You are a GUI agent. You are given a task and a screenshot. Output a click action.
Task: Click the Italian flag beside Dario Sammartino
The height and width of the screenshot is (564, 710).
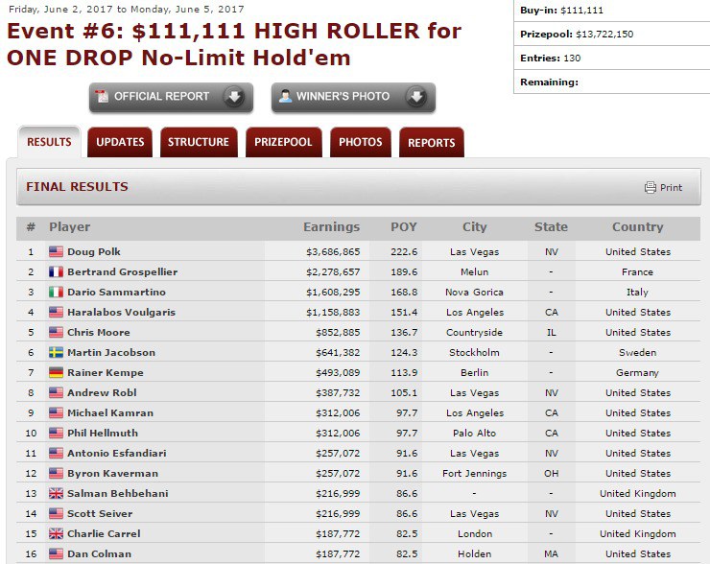pyautogui.click(x=56, y=293)
